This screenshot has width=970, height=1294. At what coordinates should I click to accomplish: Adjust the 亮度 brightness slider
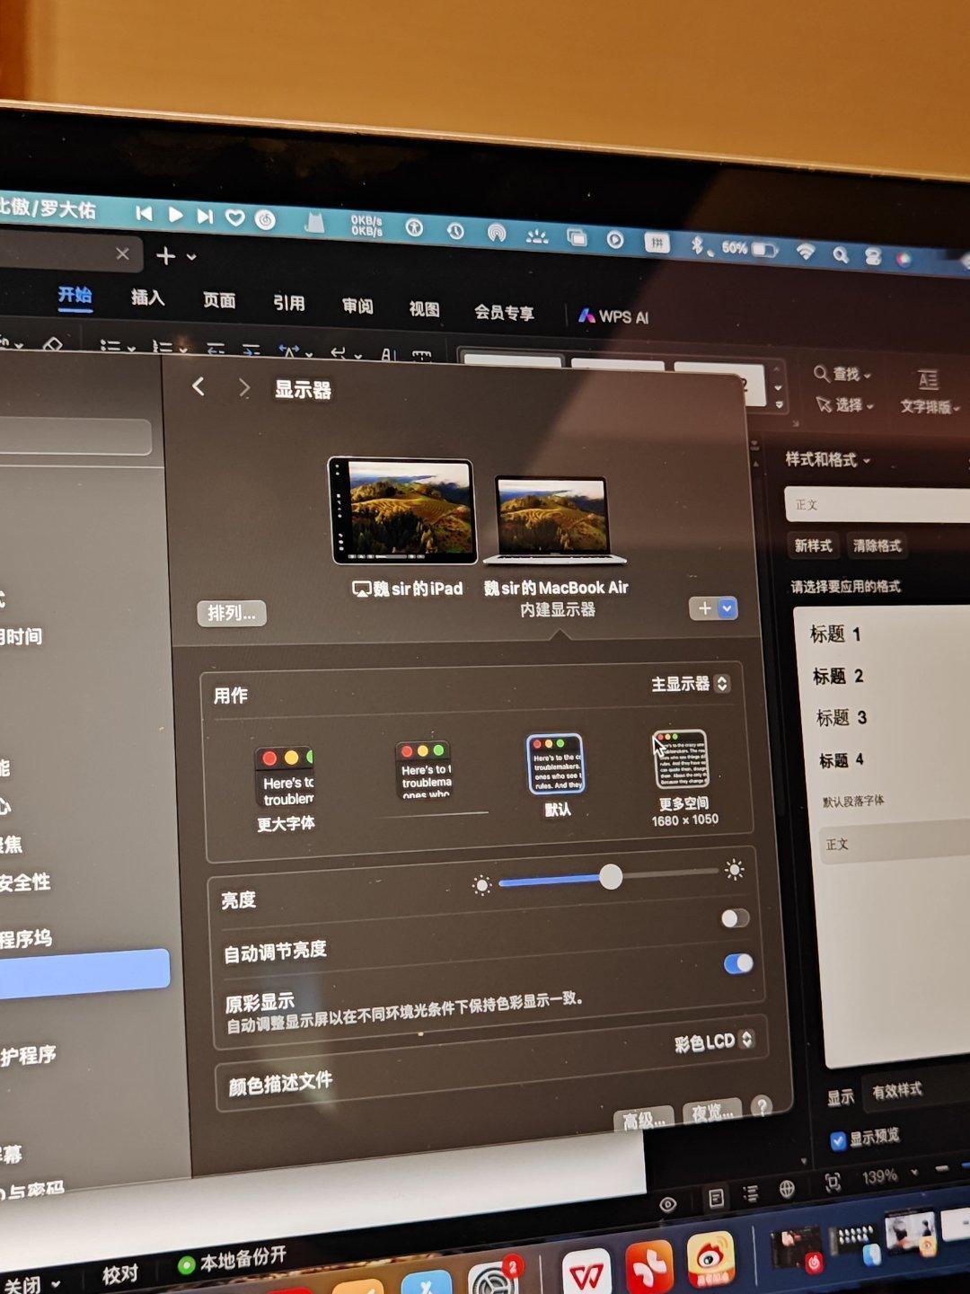609,878
